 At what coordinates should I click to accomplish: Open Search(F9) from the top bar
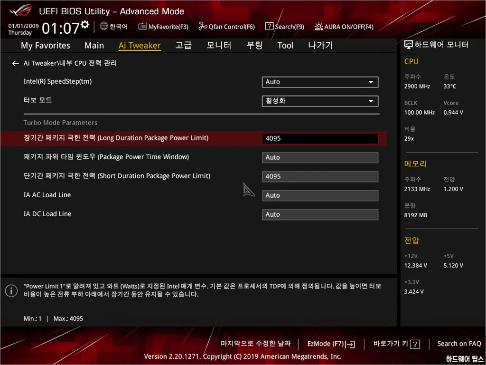click(285, 27)
